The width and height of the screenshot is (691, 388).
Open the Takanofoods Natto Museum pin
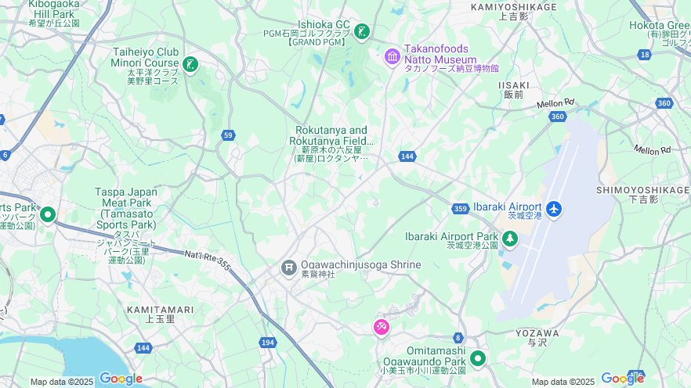[x=393, y=57]
